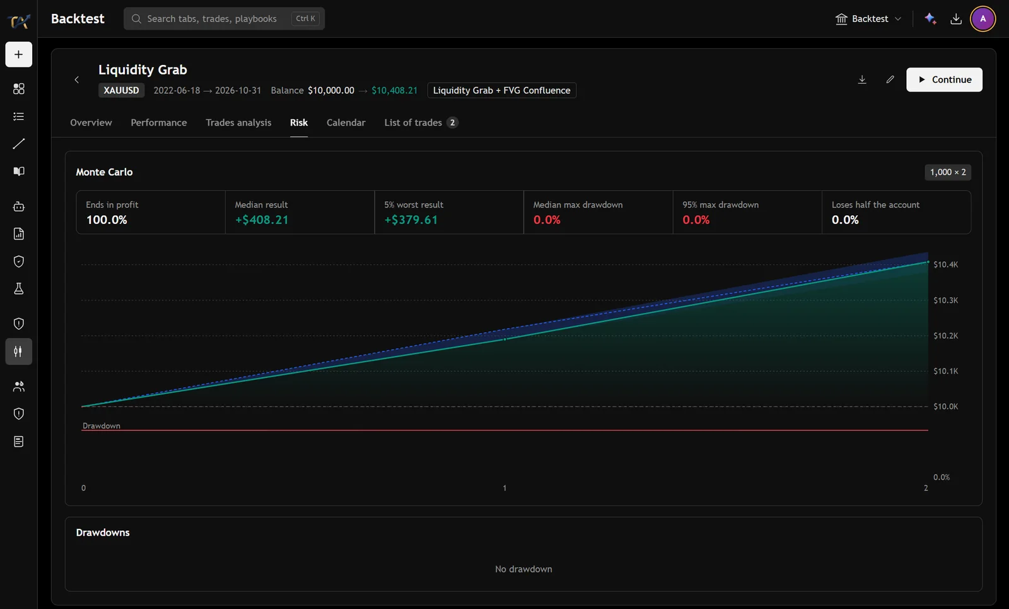Image resolution: width=1009 pixels, height=609 pixels.
Task: Switch to the Overview tab
Action: click(x=91, y=122)
